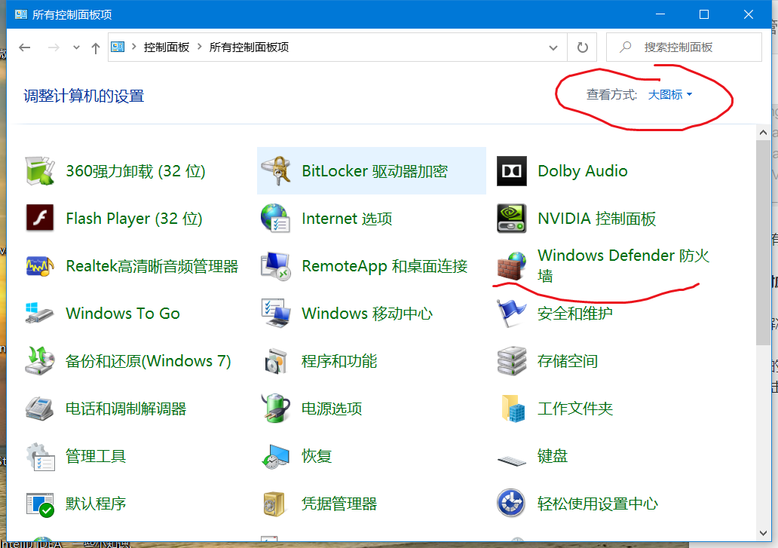Open the 工作文件夹 link
This screenshot has width=778, height=548.
click(575, 409)
